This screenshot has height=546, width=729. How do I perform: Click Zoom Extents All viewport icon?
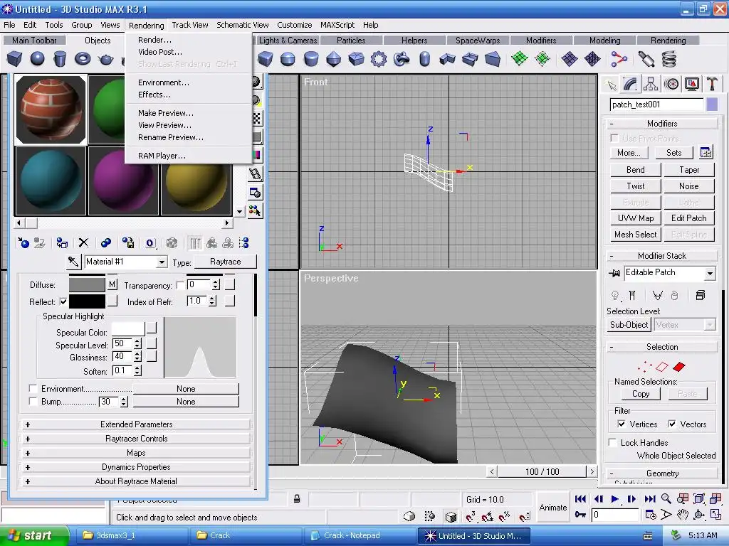coord(715,499)
